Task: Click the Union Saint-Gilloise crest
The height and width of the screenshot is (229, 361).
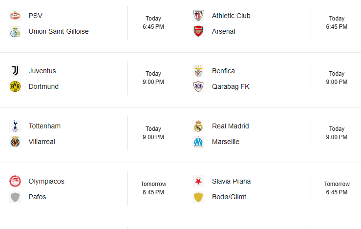Action: (x=15, y=31)
